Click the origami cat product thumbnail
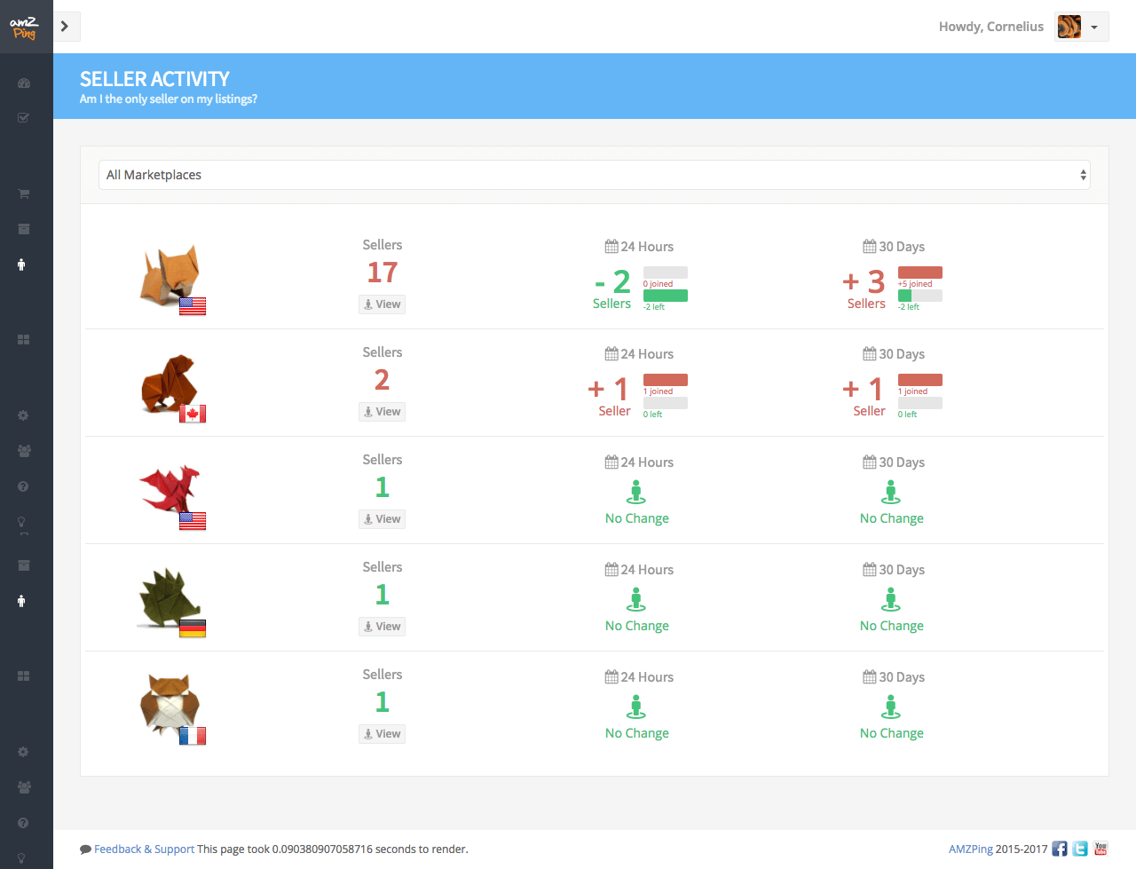This screenshot has height=869, width=1136. pyautogui.click(x=170, y=275)
